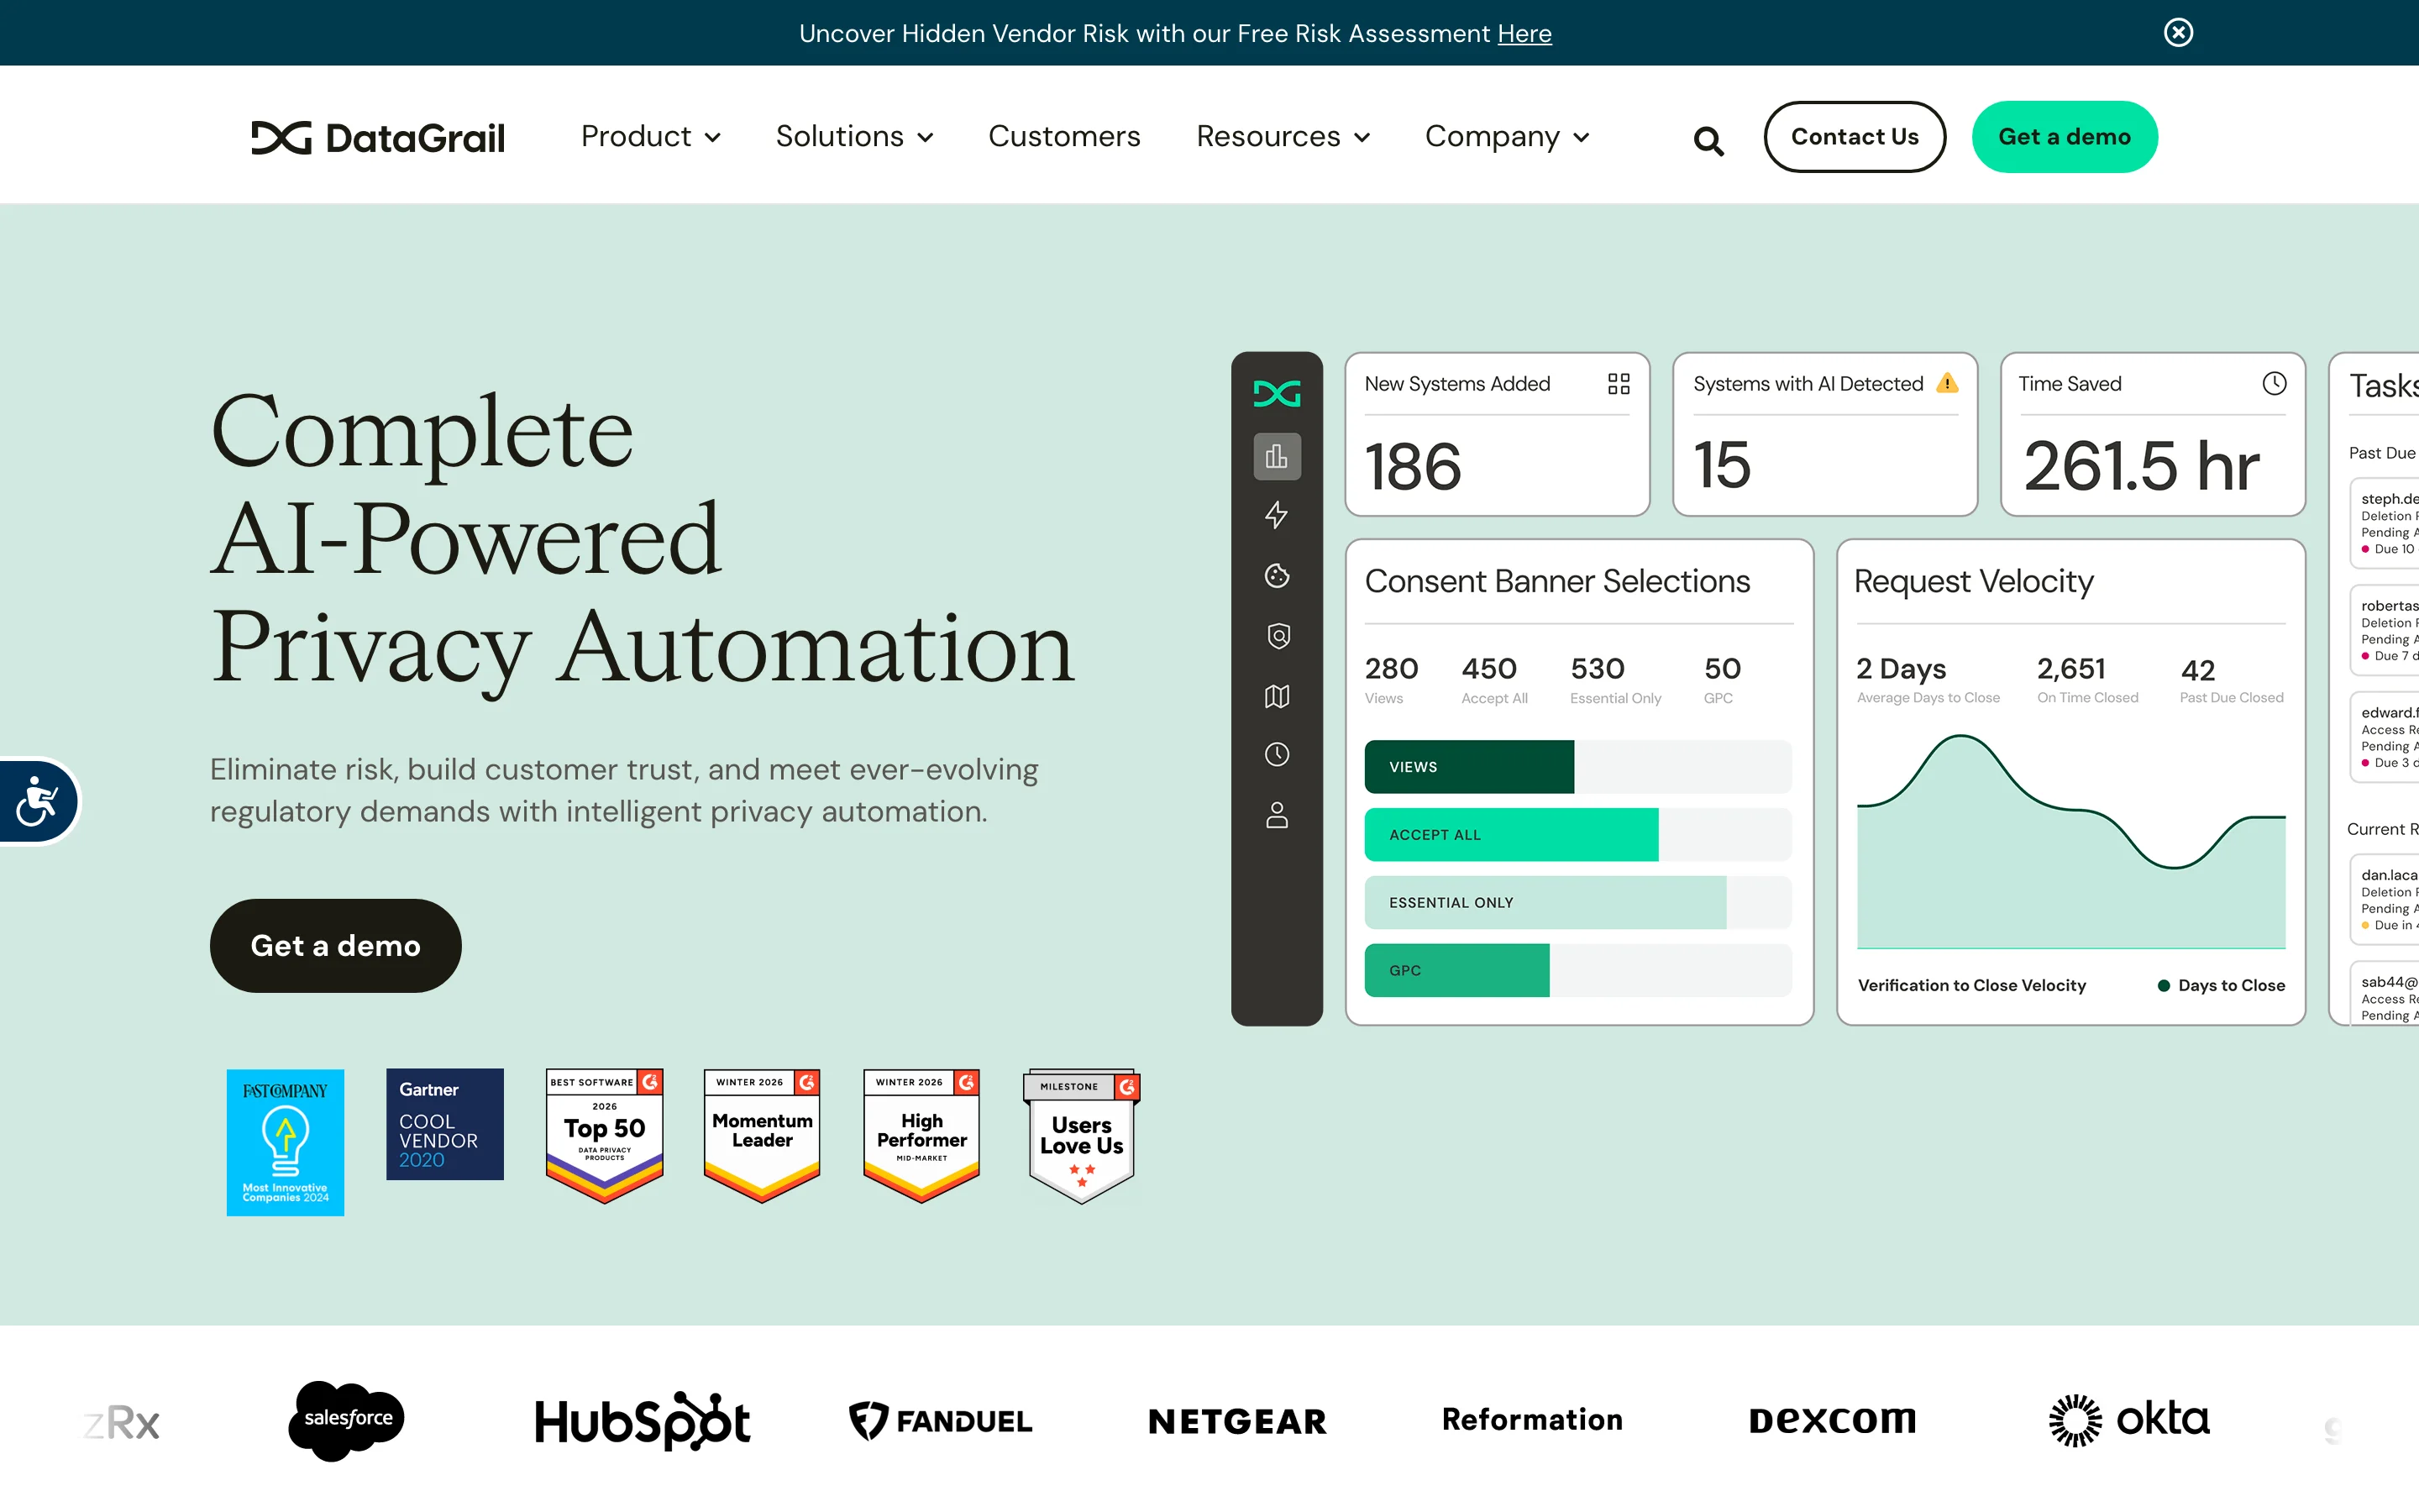
Task: Click the DataGrail logo atop the dashboard sidebar
Action: tap(1277, 392)
